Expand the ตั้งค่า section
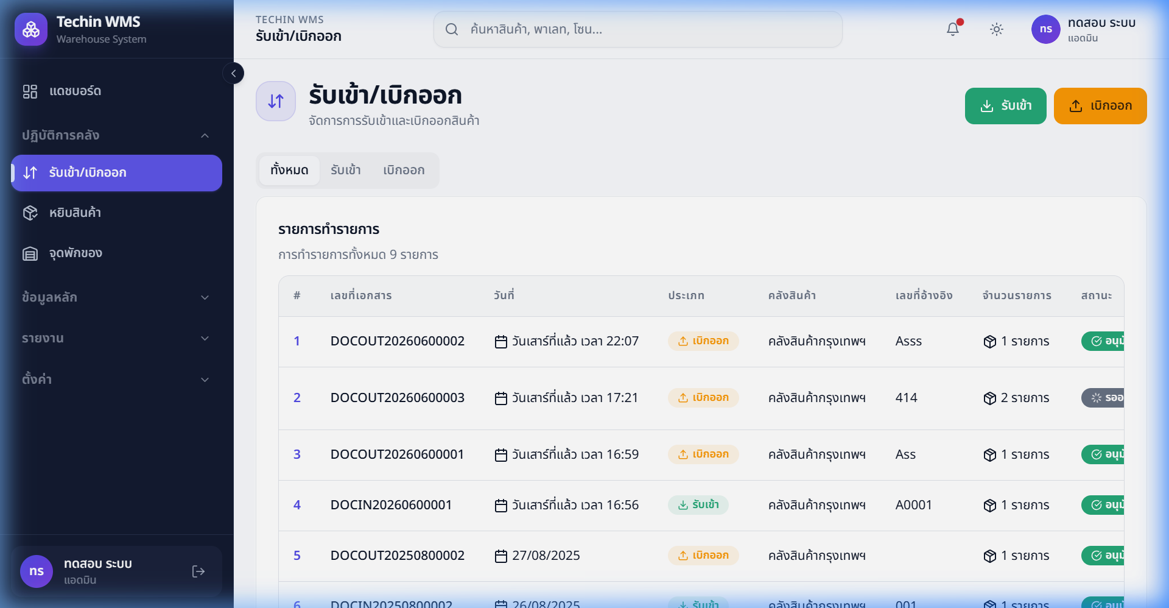 point(116,379)
